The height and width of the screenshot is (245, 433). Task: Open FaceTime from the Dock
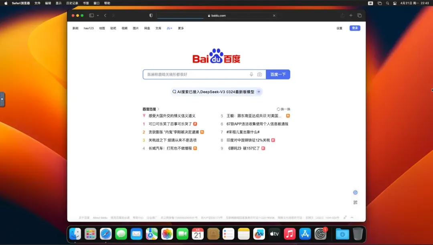[x=182, y=234]
